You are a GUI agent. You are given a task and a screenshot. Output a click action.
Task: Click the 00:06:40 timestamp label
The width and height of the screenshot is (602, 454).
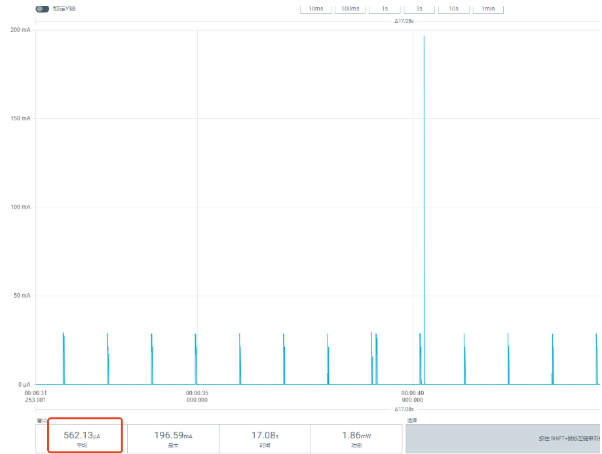click(413, 396)
